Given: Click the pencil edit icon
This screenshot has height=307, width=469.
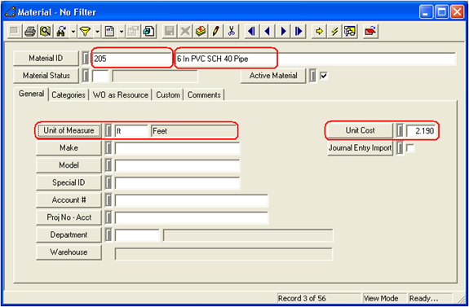Looking at the screenshot, I should (x=216, y=31).
